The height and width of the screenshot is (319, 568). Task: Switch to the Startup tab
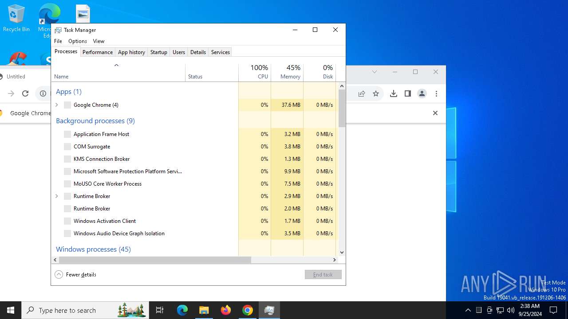[158, 52]
